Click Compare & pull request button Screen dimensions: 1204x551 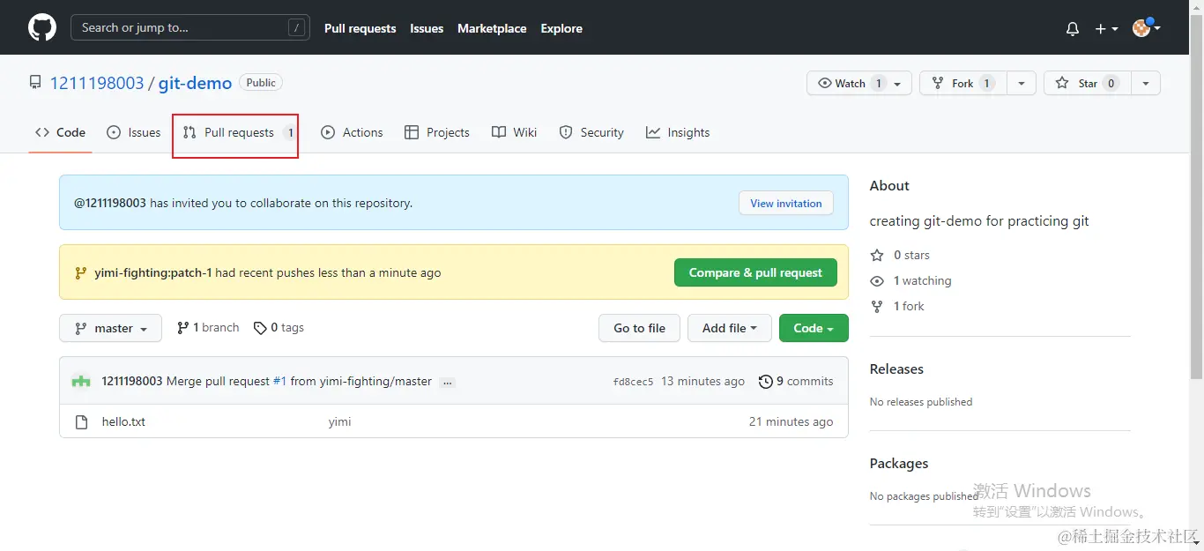click(x=755, y=272)
